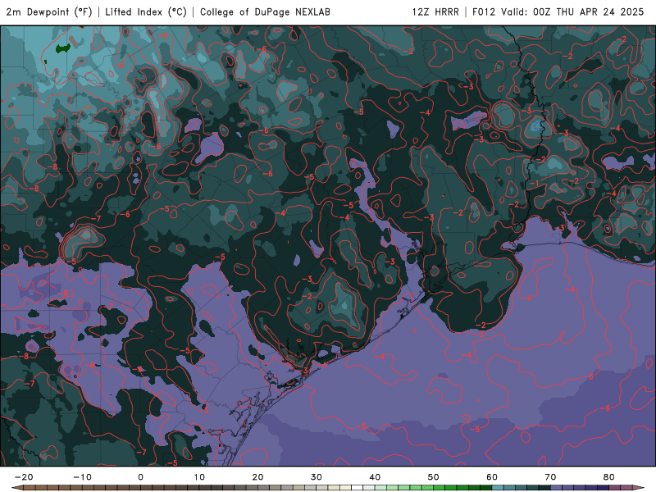Screen dimensions: 656x492
Task: Click the -10 label on the color scale
Action: coord(82,477)
